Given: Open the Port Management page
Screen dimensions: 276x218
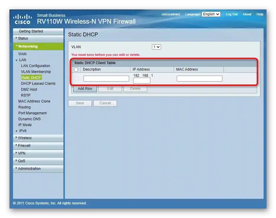Looking at the screenshot, I should click(32, 113).
